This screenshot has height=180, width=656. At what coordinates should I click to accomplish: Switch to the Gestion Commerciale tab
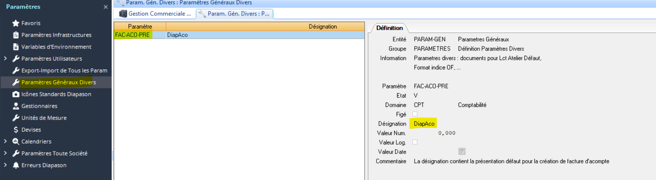155,14
